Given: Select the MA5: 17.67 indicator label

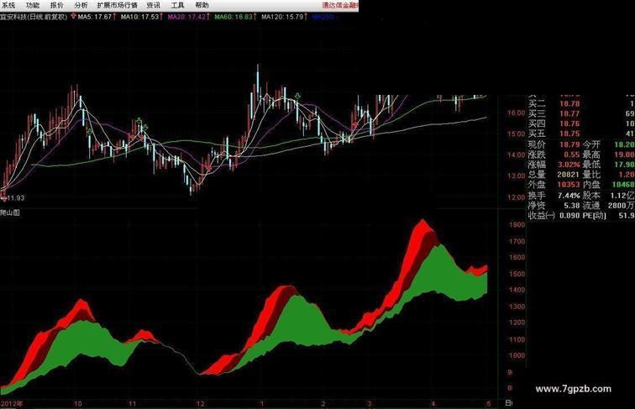Looking at the screenshot, I should (95, 17).
